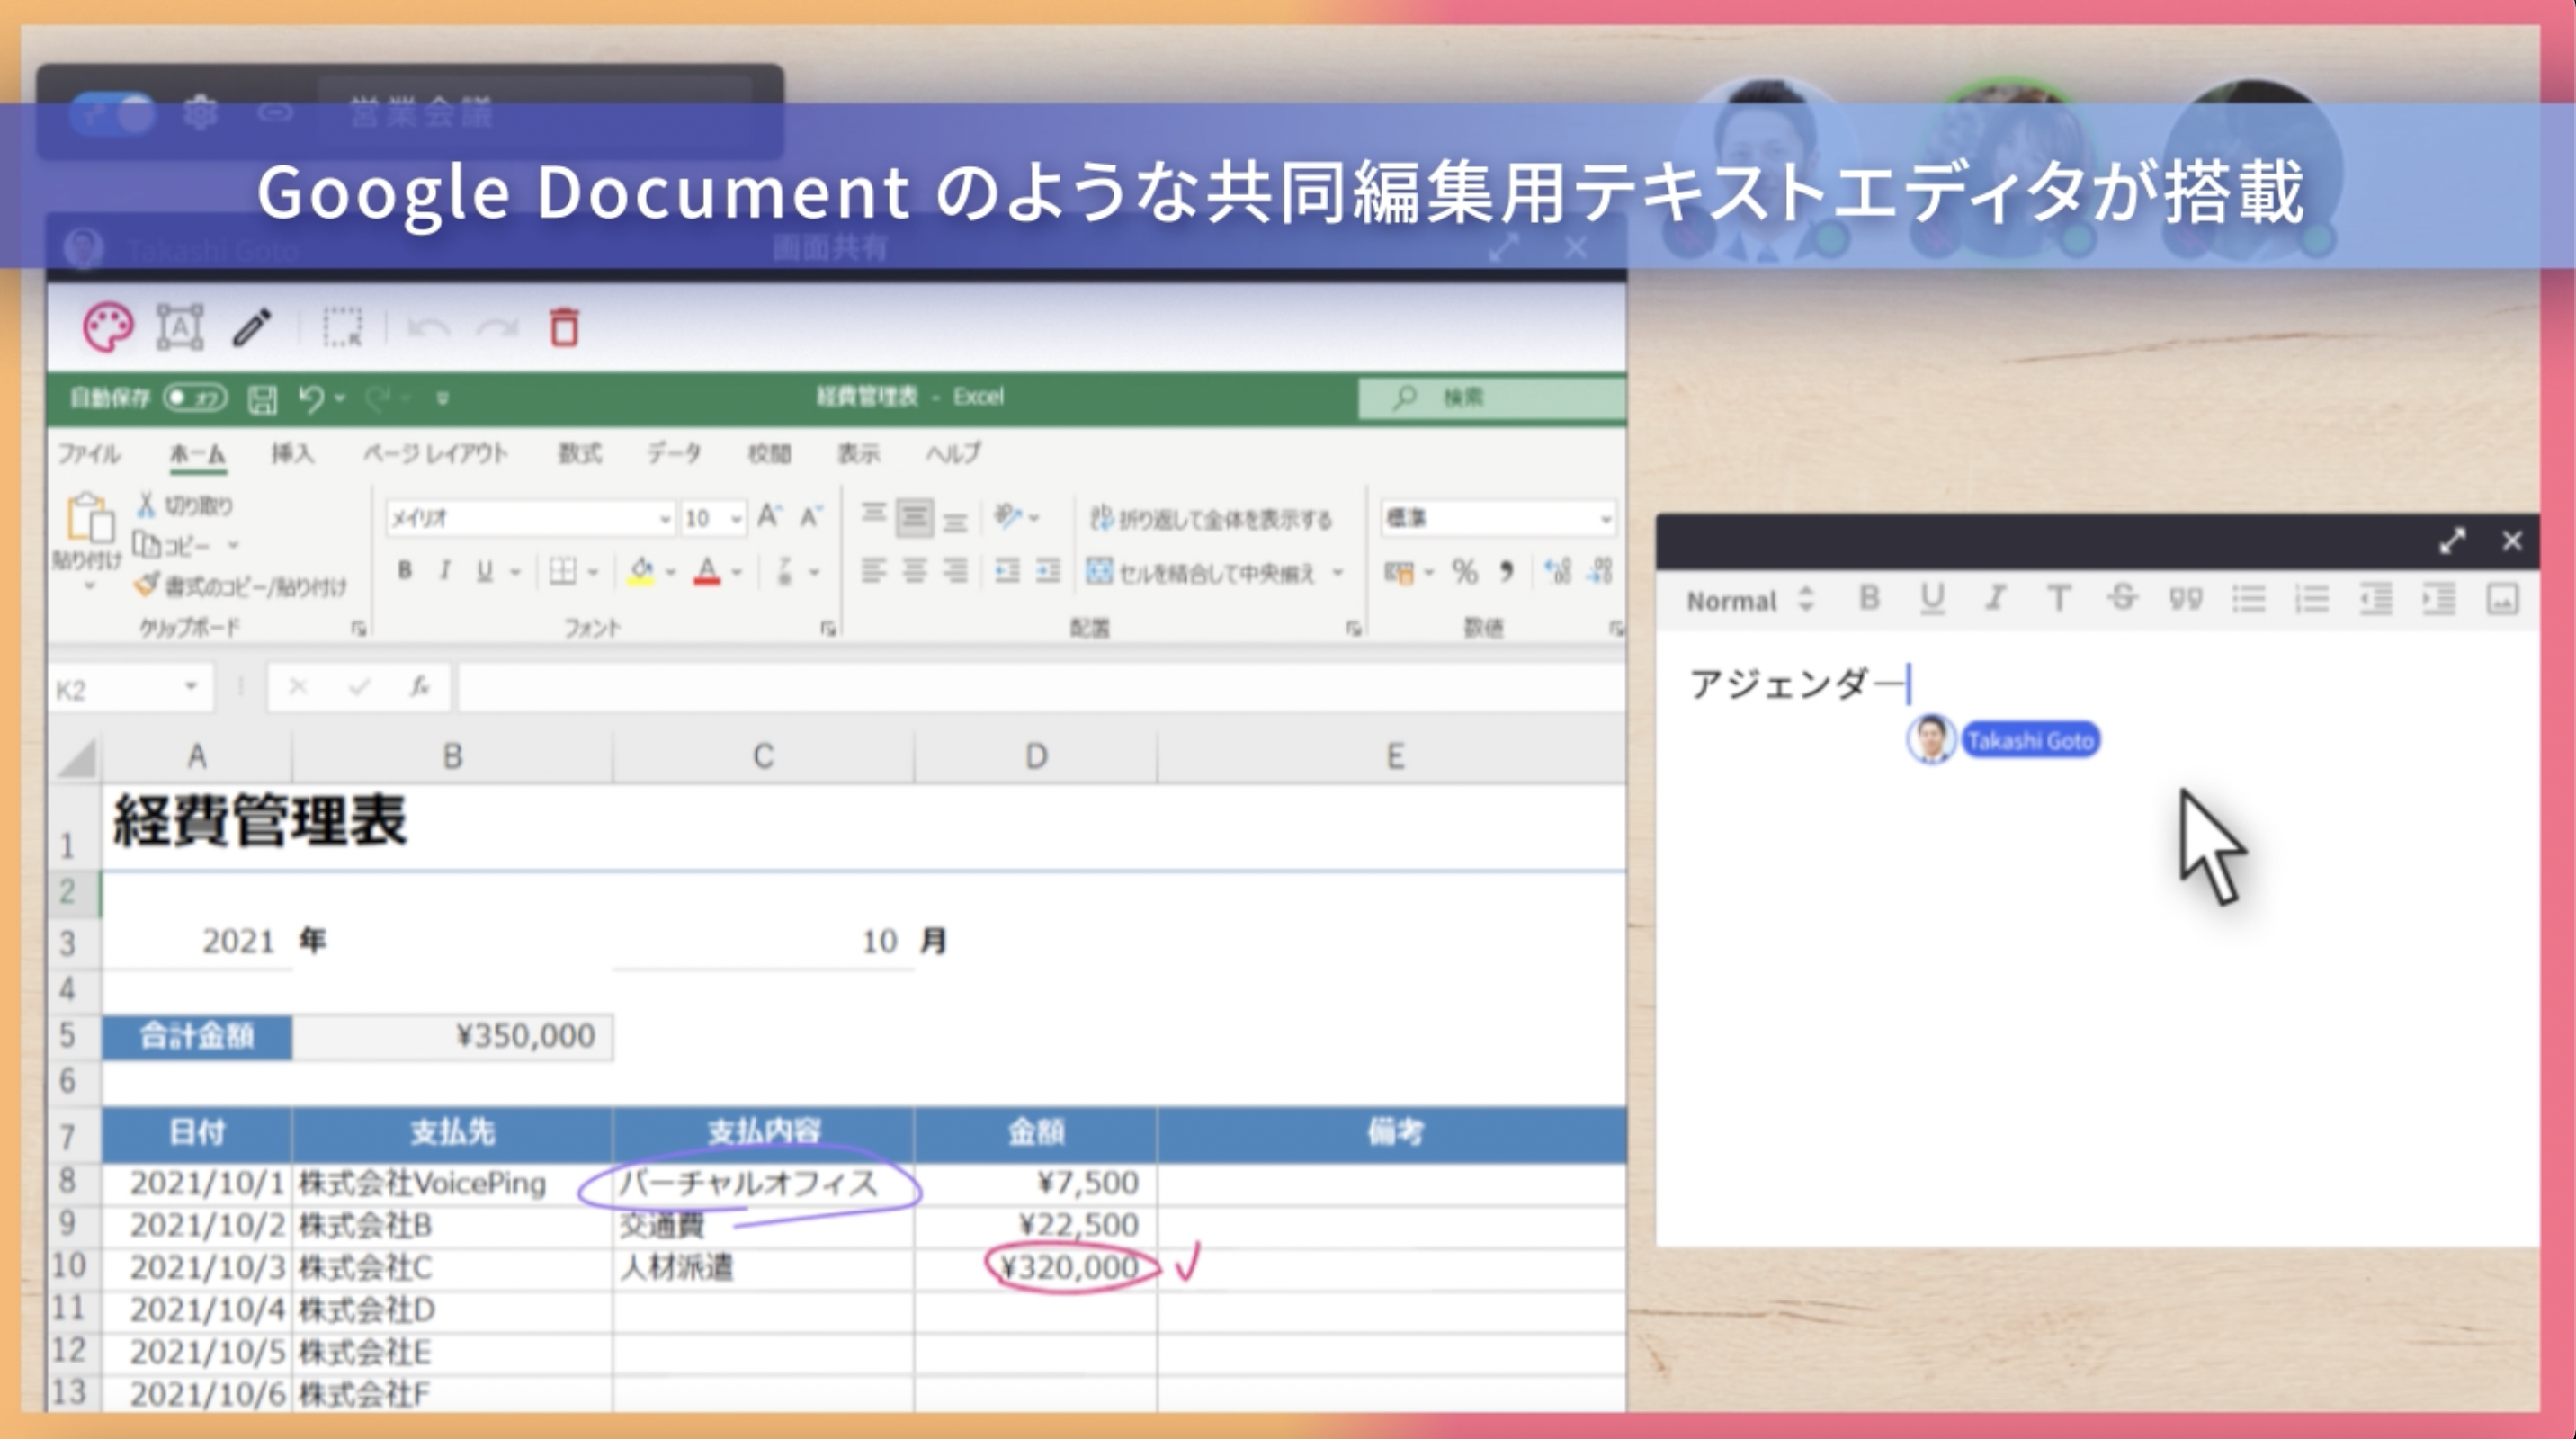Toggle underline in the text editor
Viewport: 2576px width, 1439px height.
click(1932, 599)
